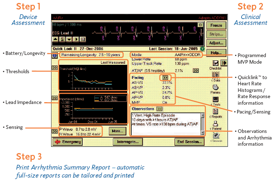275x182 pixels.
Task: Click AS-VS 72.1% pacing value
Action: [x=167, y=82]
